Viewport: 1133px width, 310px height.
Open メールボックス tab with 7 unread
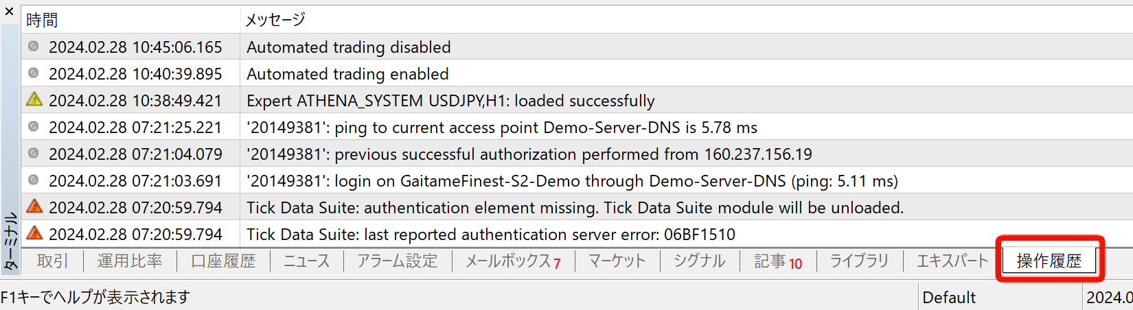click(x=512, y=261)
